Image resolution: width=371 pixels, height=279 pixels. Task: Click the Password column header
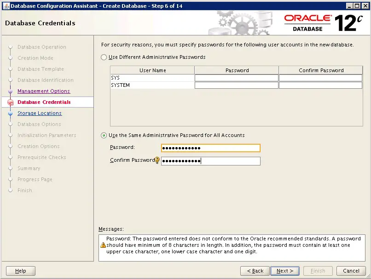pos(237,70)
